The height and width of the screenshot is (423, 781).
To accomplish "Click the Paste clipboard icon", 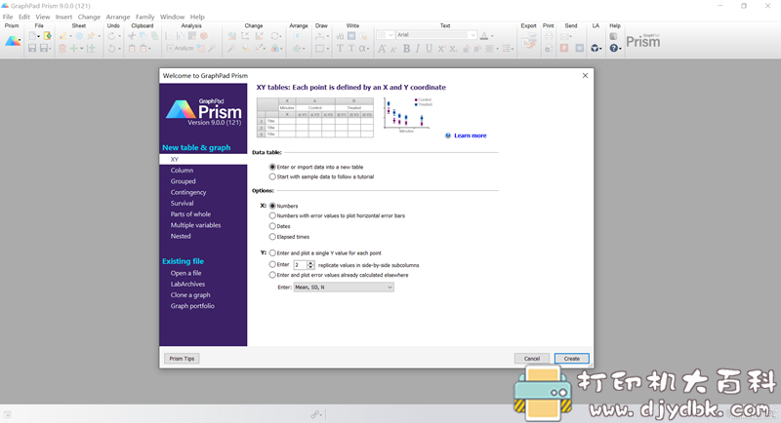I will (x=132, y=48).
